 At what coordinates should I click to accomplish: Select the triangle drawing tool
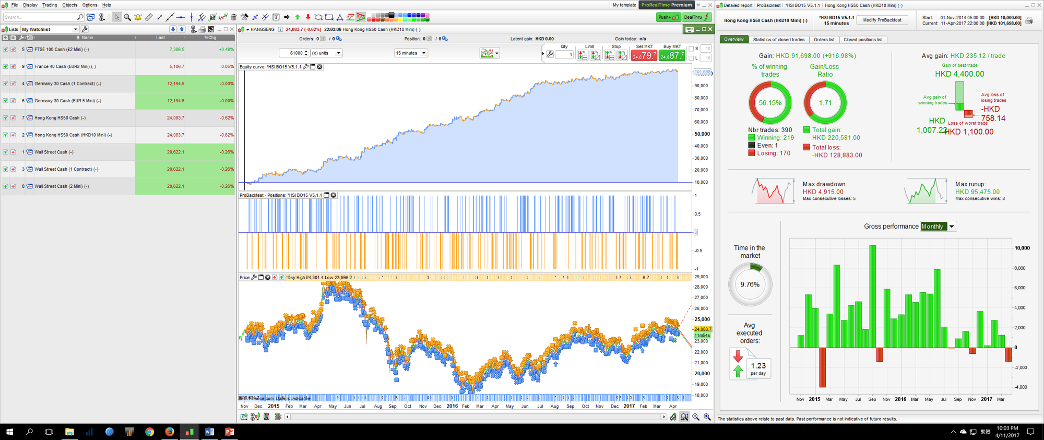(x=340, y=17)
